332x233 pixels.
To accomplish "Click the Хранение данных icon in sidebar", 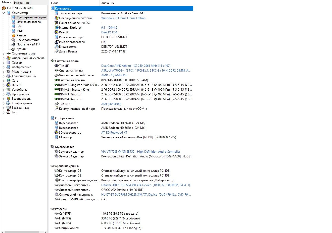I will tap(9, 76).
